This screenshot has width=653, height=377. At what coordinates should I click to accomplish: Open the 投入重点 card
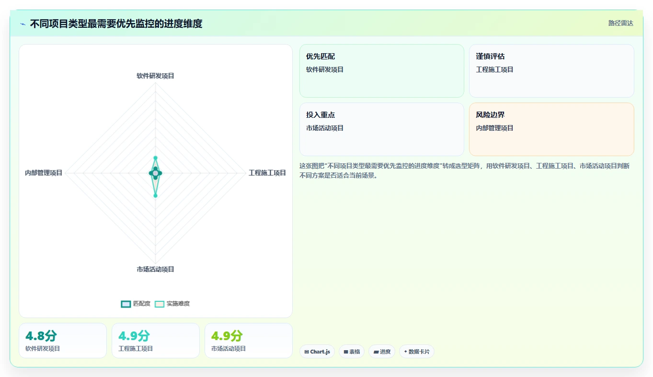382,129
